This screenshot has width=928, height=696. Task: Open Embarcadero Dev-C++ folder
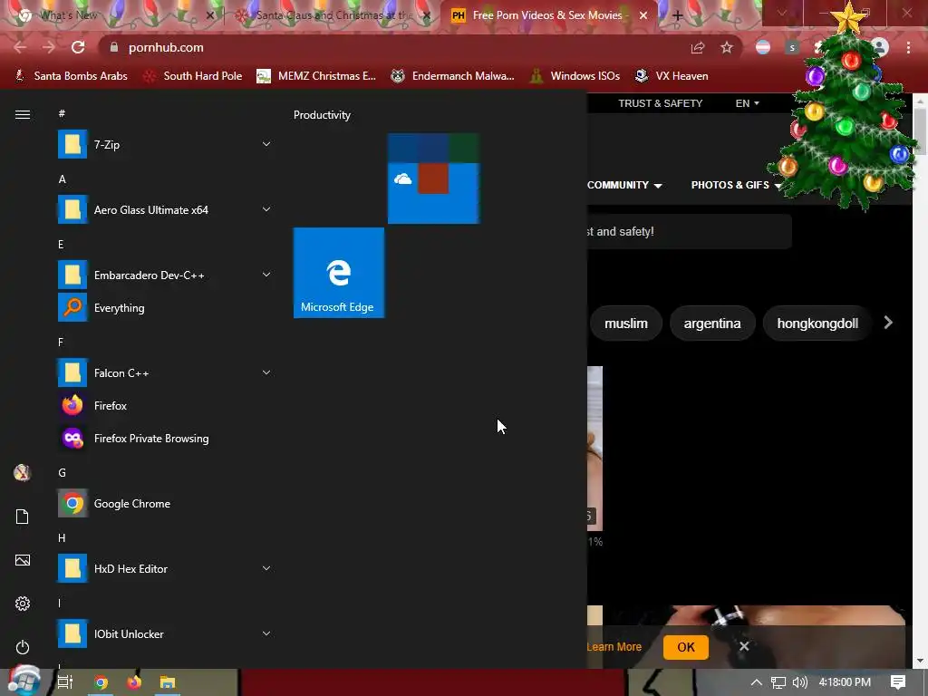pos(165,275)
